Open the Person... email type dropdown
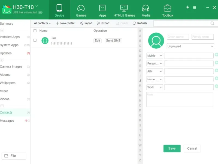The image size is (218, 164). 155,63
